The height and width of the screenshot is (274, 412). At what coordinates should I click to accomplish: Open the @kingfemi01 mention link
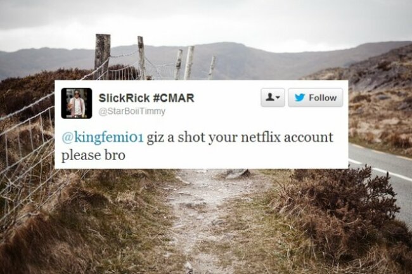pos(103,137)
